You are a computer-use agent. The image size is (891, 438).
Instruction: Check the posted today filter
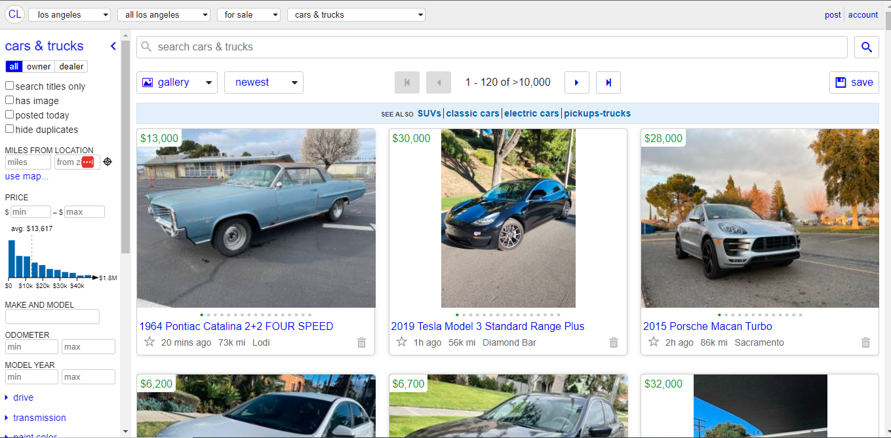tap(10, 115)
